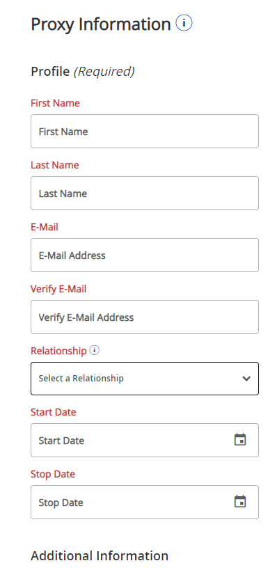
Task: Click the info icon beside Relationship
Action: pyautogui.click(x=94, y=351)
